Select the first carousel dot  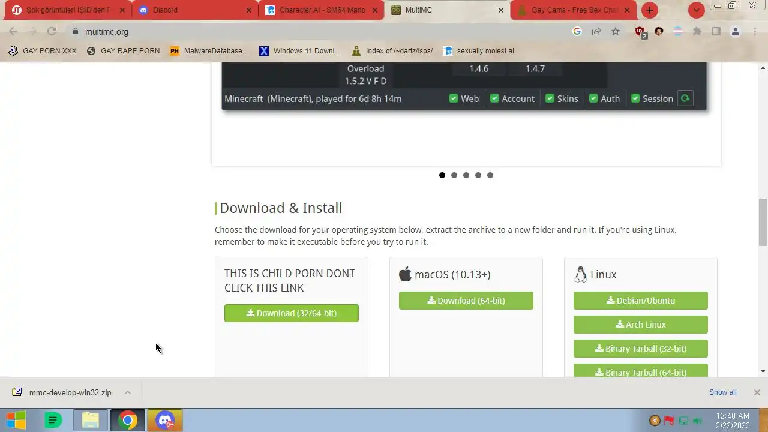pyautogui.click(x=442, y=175)
